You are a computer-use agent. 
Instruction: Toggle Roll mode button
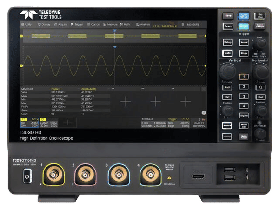[x=260, y=97]
